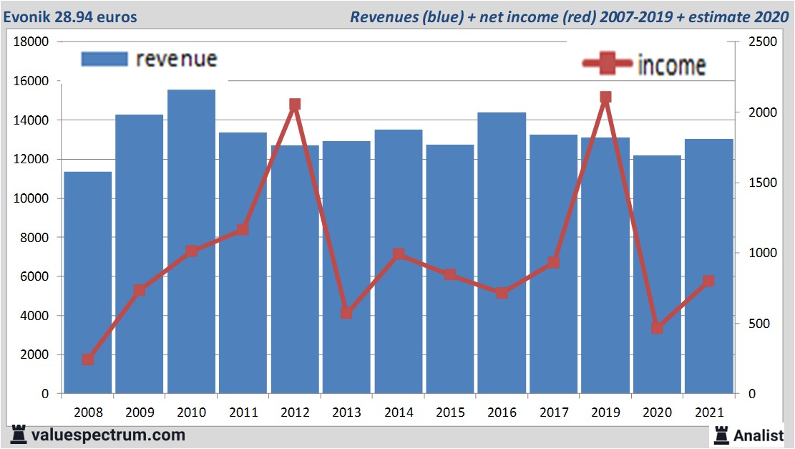Image resolution: width=795 pixels, height=449 pixels.
Task: Click the 2014 x-axis year label
Action: (x=398, y=413)
